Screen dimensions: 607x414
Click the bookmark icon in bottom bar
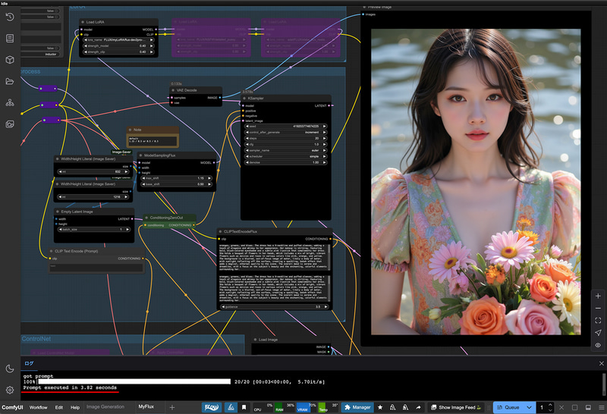(x=244, y=407)
